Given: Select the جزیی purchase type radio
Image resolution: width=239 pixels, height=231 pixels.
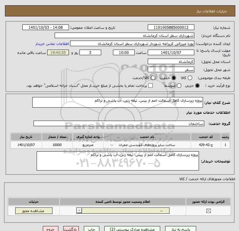Looking at the screenshot, I should 197,86.
